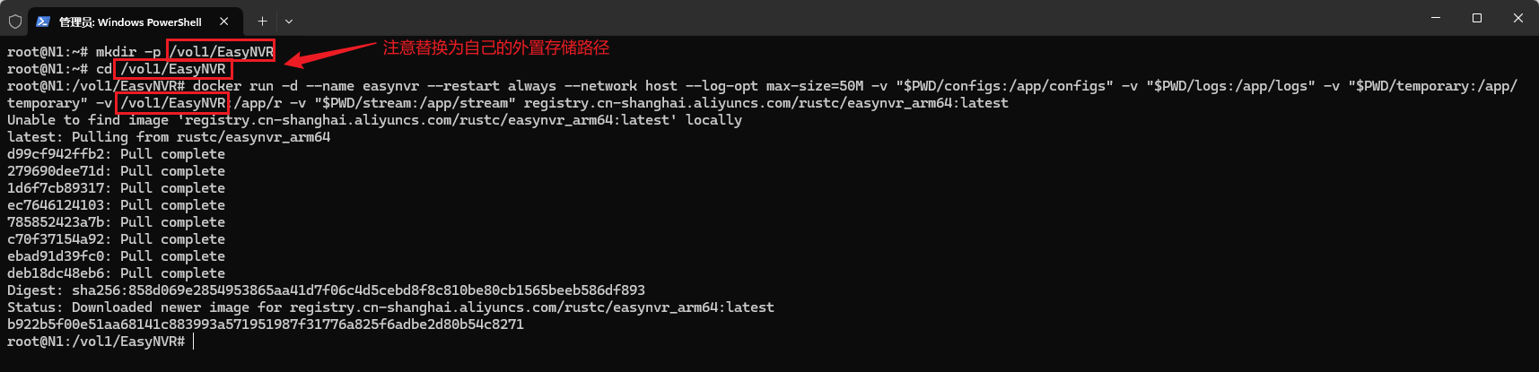1539x372 pixels.
Task: Click the boxed /vol1/EasyNVR path after cd
Action: click(173, 68)
